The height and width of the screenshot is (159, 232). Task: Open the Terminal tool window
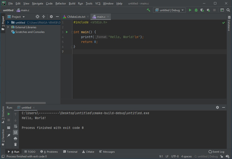70,152
